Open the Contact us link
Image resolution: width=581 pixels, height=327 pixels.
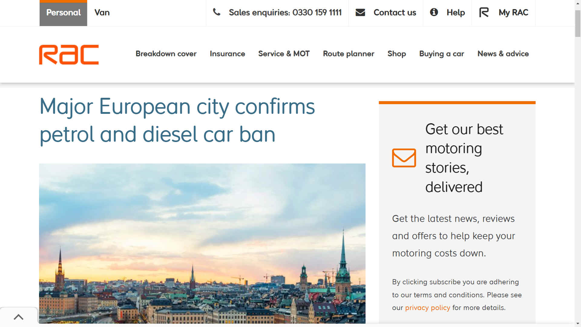pyautogui.click(x=395, y=12)
